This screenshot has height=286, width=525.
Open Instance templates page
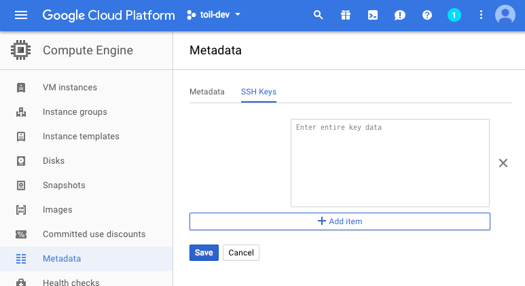pos(81,137)
